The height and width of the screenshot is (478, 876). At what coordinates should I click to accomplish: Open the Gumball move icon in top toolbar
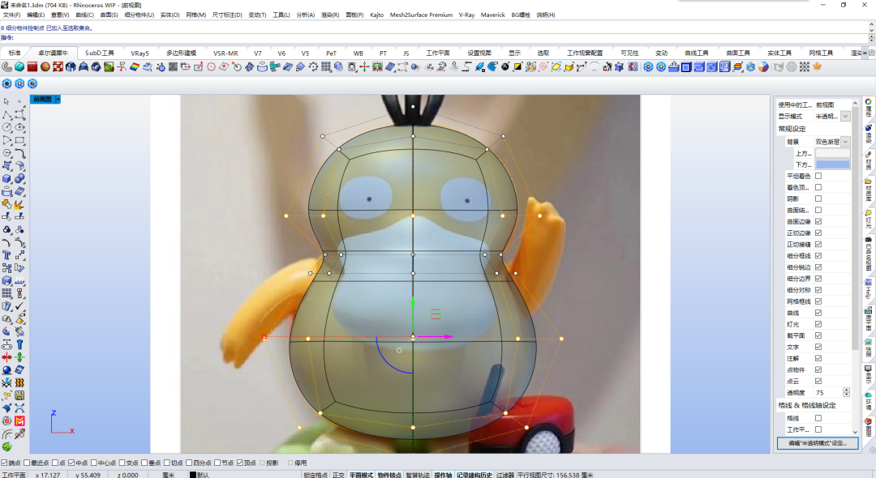click(364, 67)
